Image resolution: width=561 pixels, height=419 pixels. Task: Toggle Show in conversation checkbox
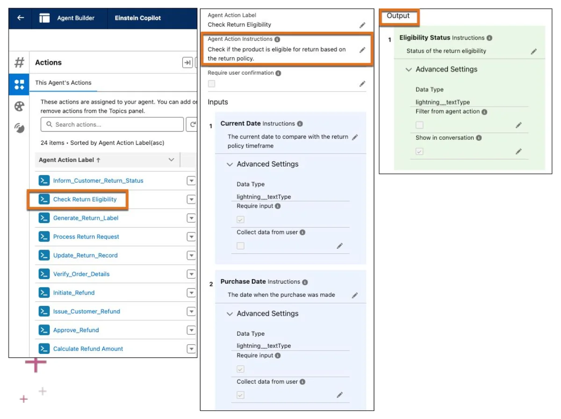coord(419,152)
